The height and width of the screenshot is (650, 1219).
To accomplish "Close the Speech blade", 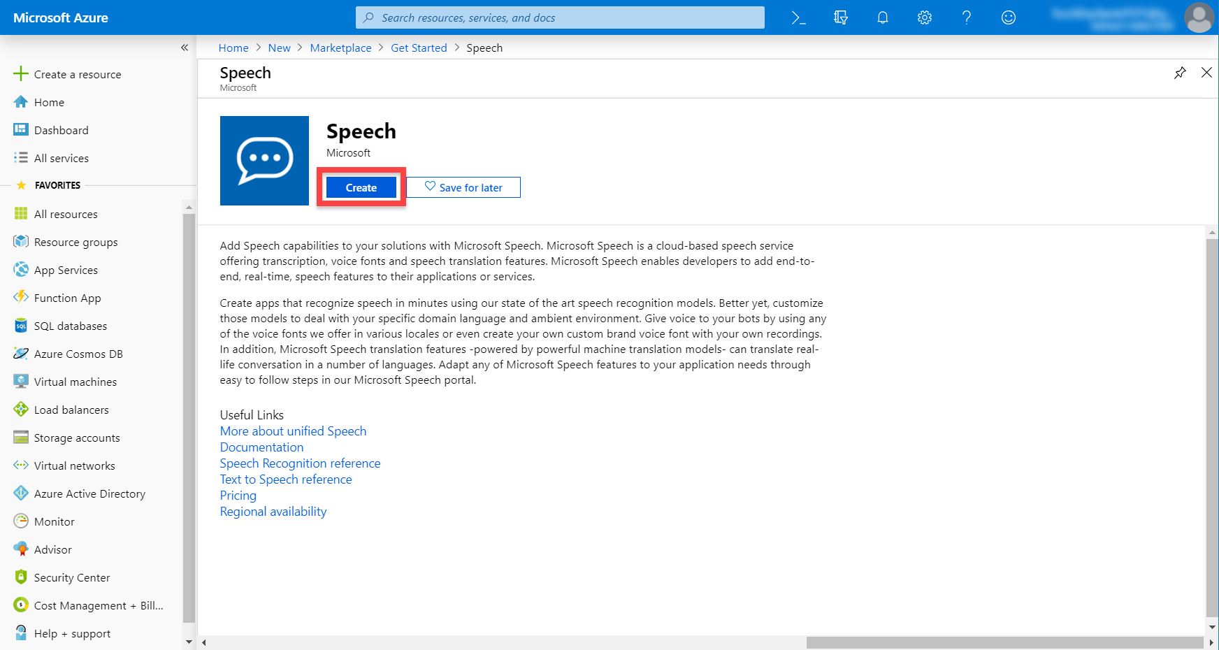I will pos(1206,73).
